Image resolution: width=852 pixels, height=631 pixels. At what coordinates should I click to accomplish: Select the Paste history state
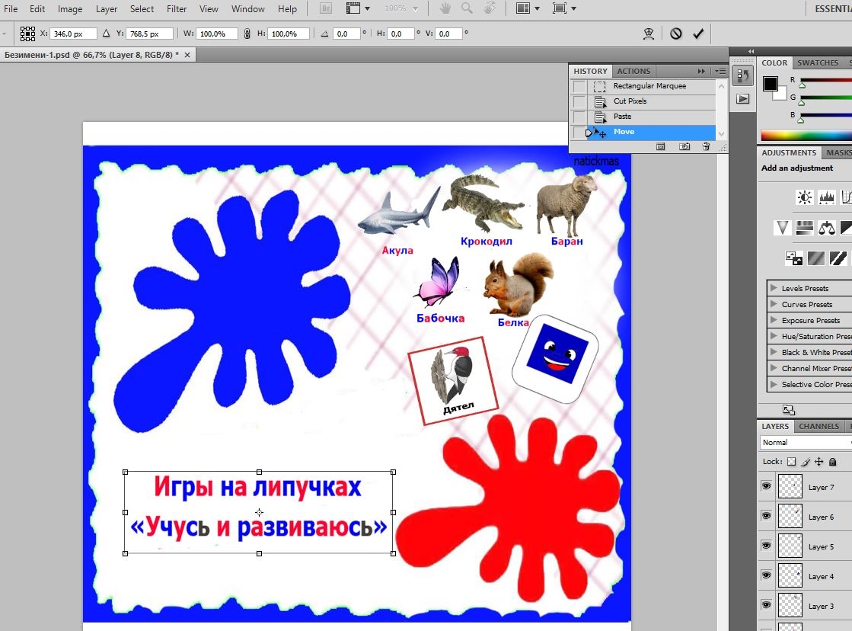pos(652,117)
